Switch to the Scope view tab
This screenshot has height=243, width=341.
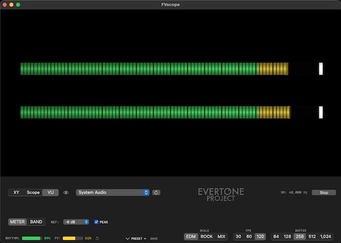coord(33,192)
